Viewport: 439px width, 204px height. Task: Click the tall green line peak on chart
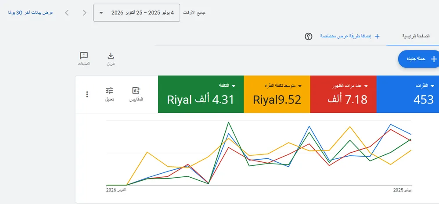[229, 122]
